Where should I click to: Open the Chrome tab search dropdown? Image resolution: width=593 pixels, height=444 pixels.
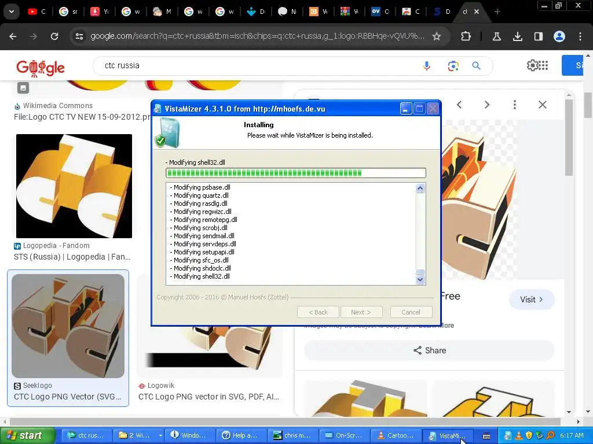[x=12, y=12]
